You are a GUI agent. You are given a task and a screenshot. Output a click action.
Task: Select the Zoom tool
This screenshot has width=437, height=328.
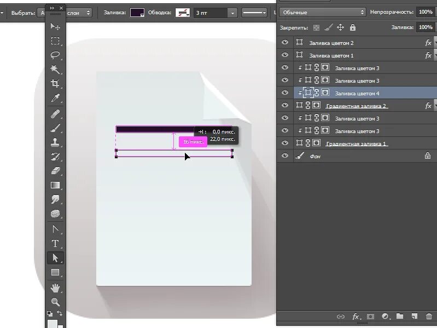tap(55, 302)
